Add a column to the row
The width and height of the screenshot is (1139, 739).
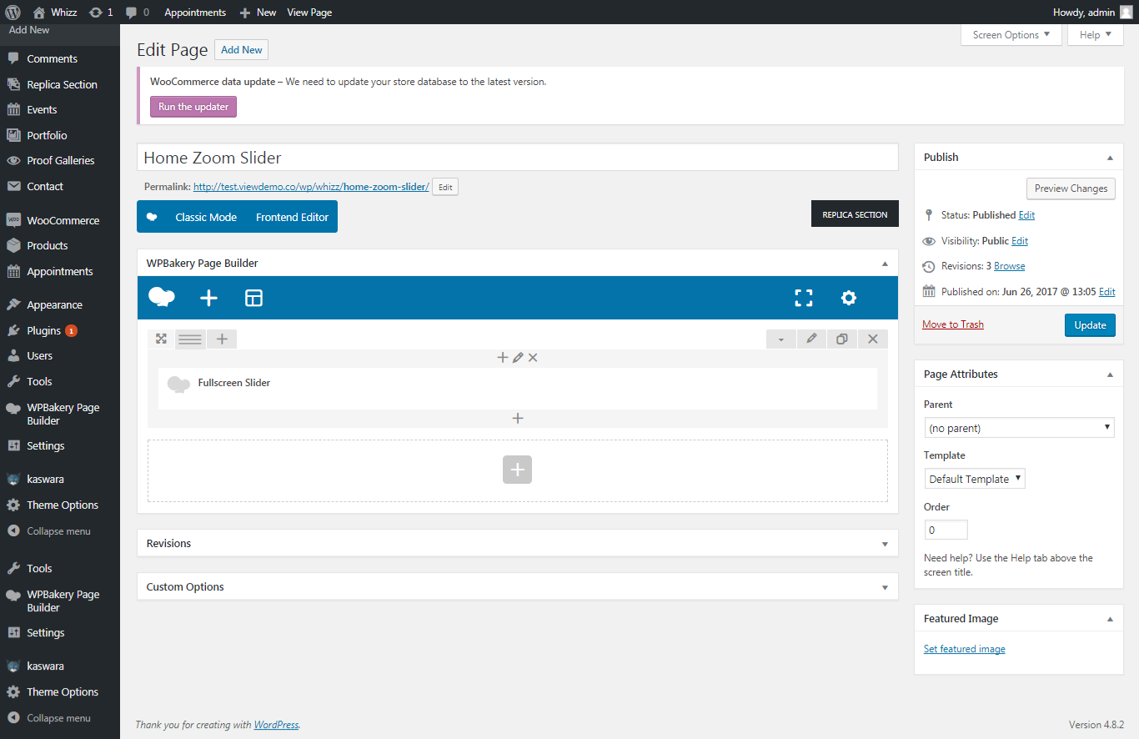(222, 339)
